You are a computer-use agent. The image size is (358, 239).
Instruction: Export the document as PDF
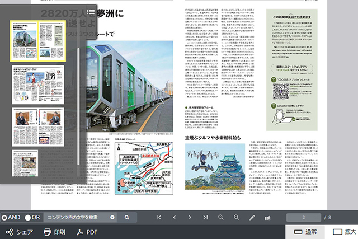pos(87,232)
